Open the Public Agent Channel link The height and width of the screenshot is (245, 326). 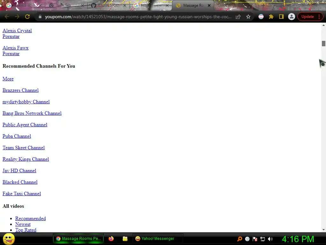25,125
